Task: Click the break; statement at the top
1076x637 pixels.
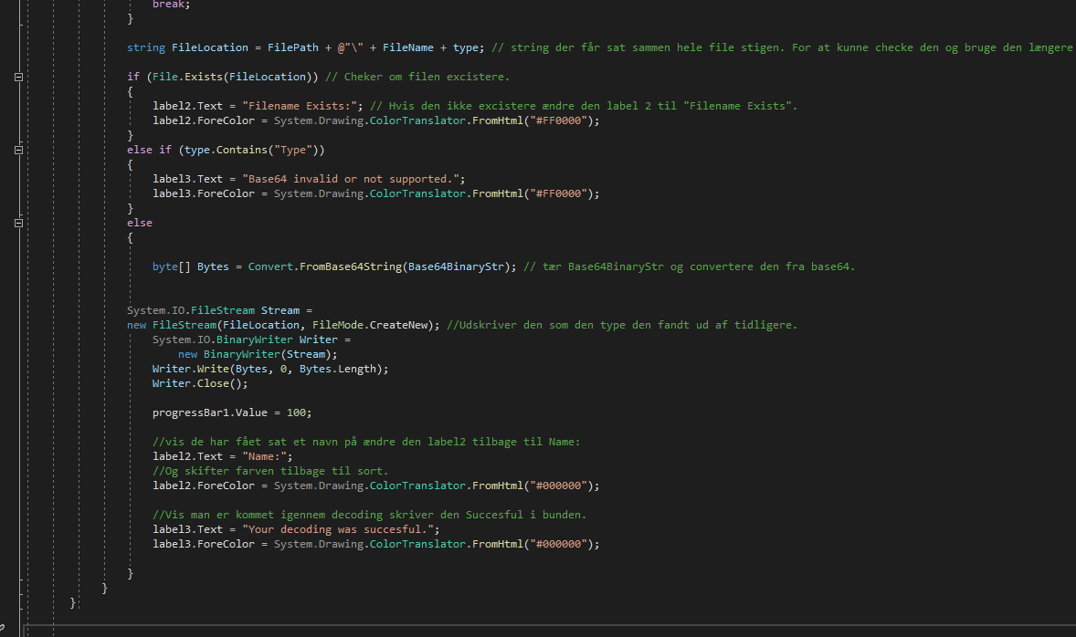Action: tap(169, 5)
